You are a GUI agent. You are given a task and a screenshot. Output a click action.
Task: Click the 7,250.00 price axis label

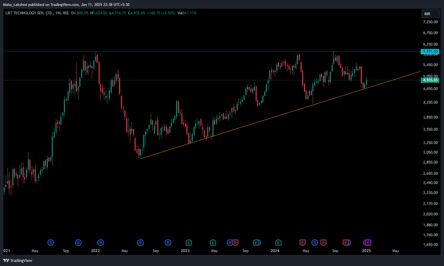431,22
